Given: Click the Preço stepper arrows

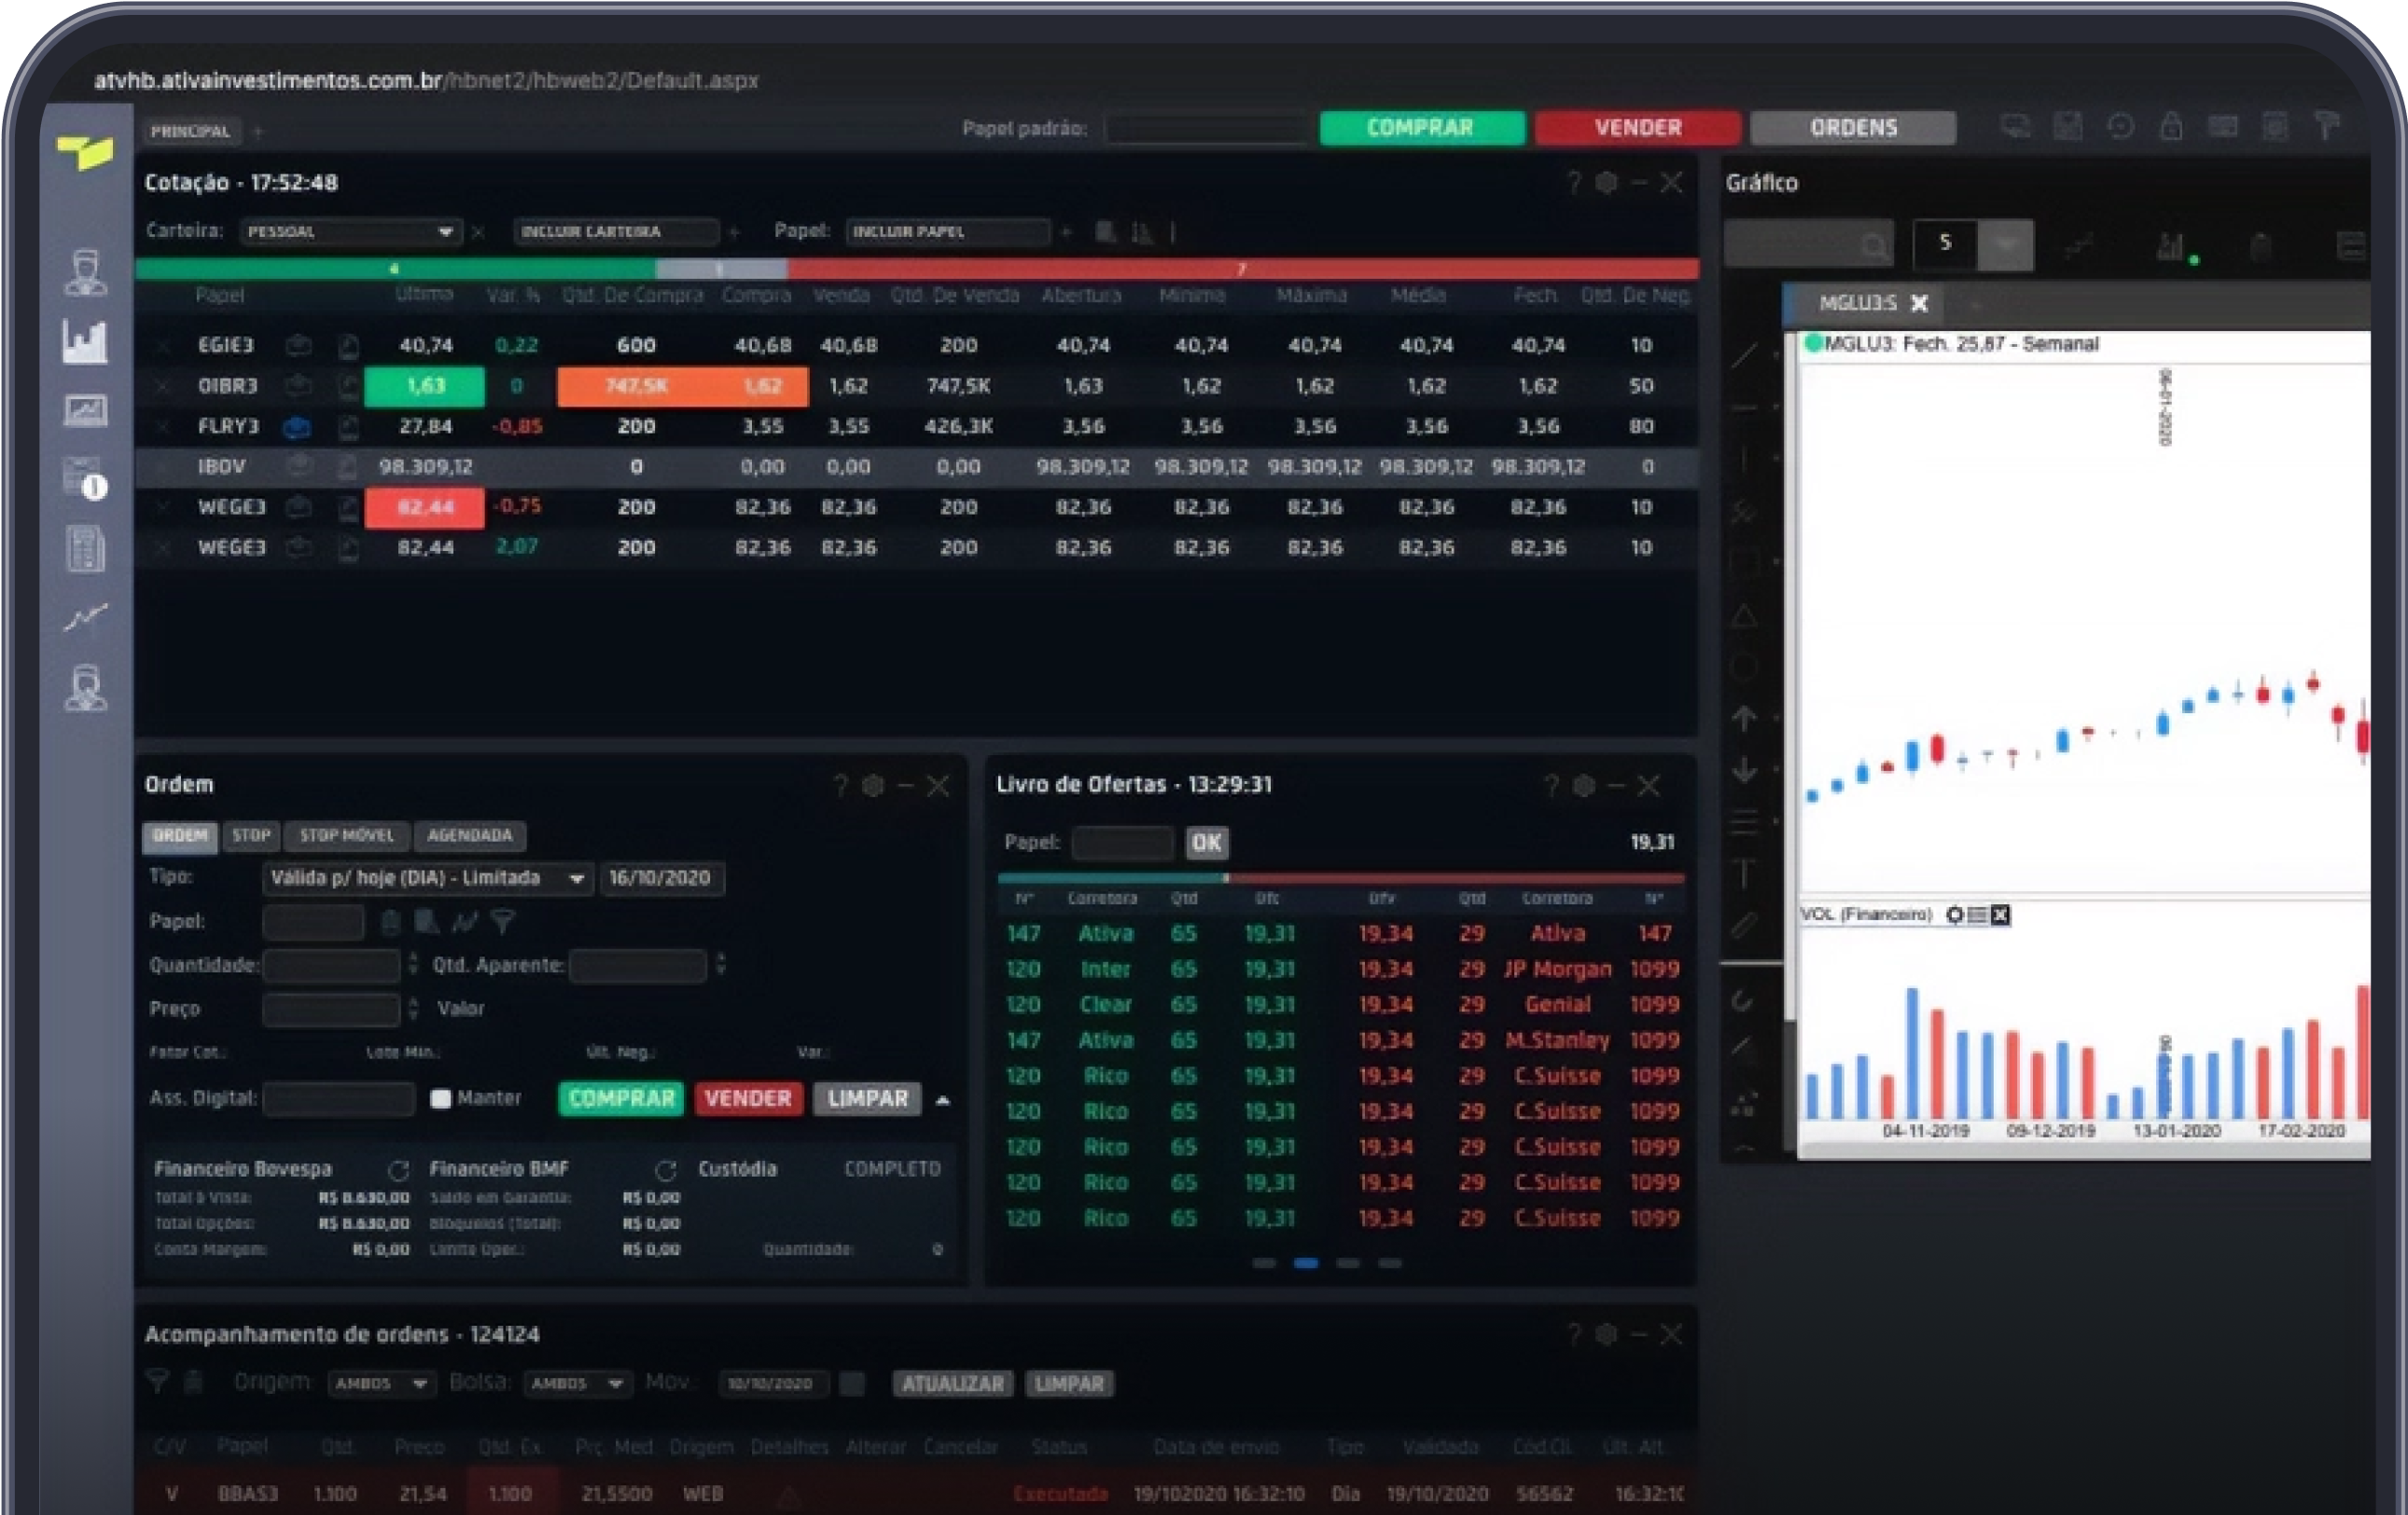Looking at the screenshot, I should coord(413,1010).
